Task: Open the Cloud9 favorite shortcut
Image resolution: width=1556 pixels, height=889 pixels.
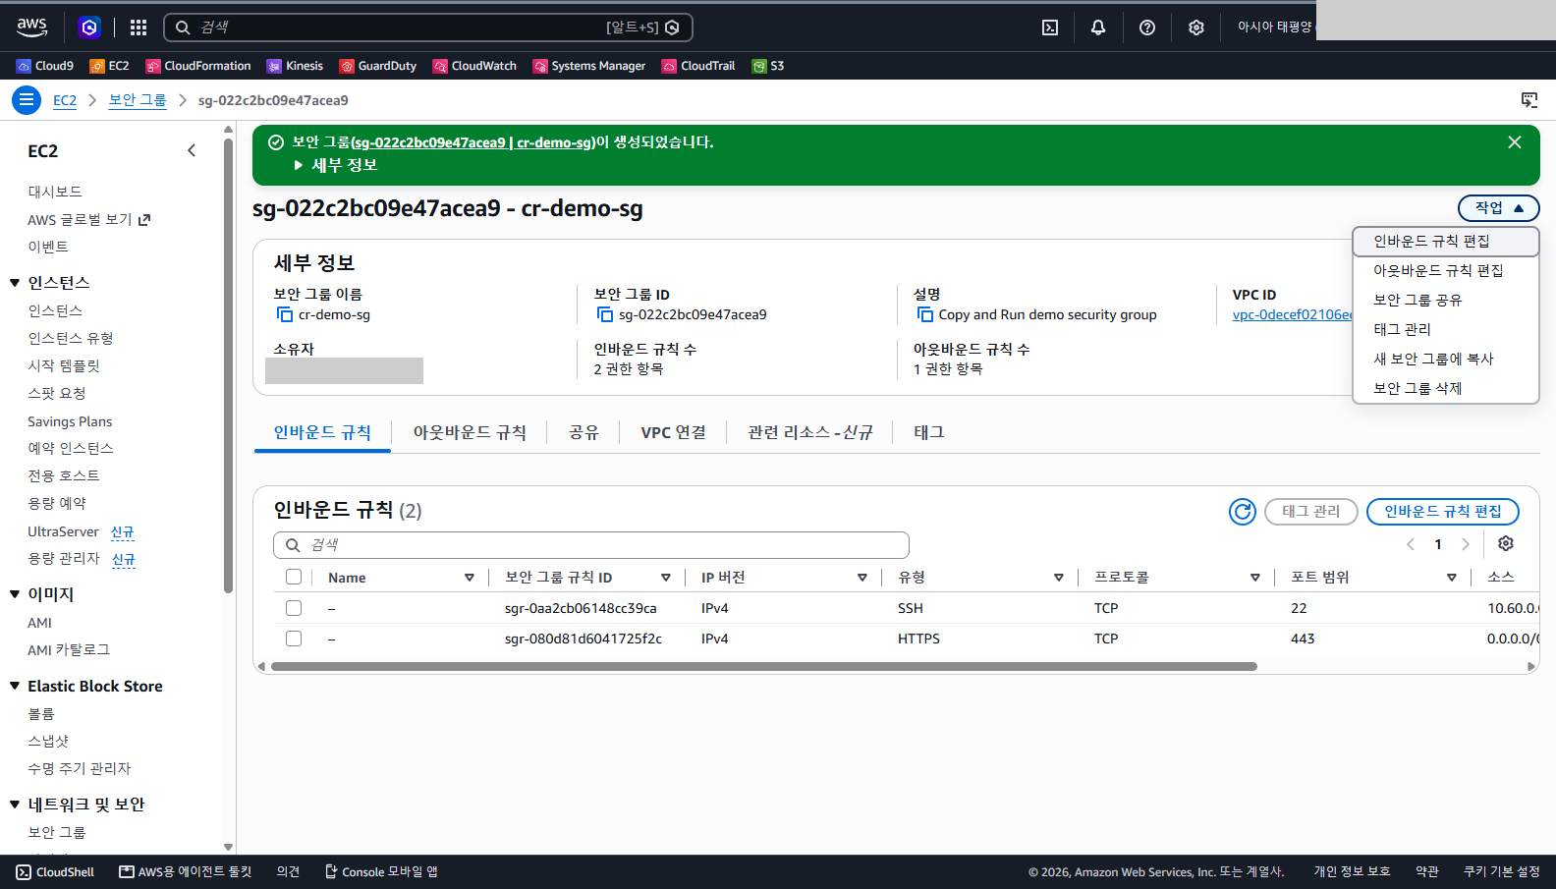Action: pos(45,66)
